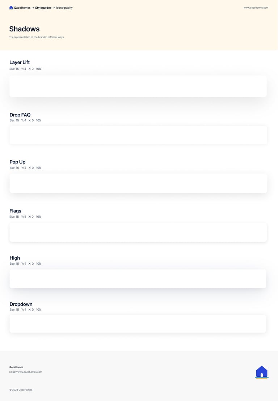Select the High shadow card
Screen dimensions: 278x401
(x=138, y=279)
